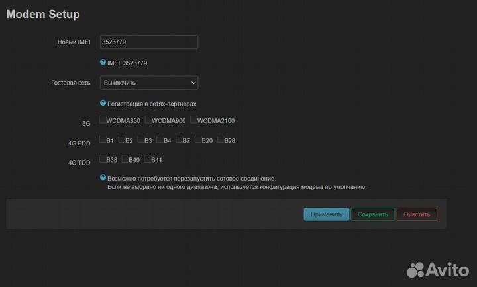Enable the WCDMA850 checkbox
This screenshot has width=477, height=287.
tap(103, 120)
